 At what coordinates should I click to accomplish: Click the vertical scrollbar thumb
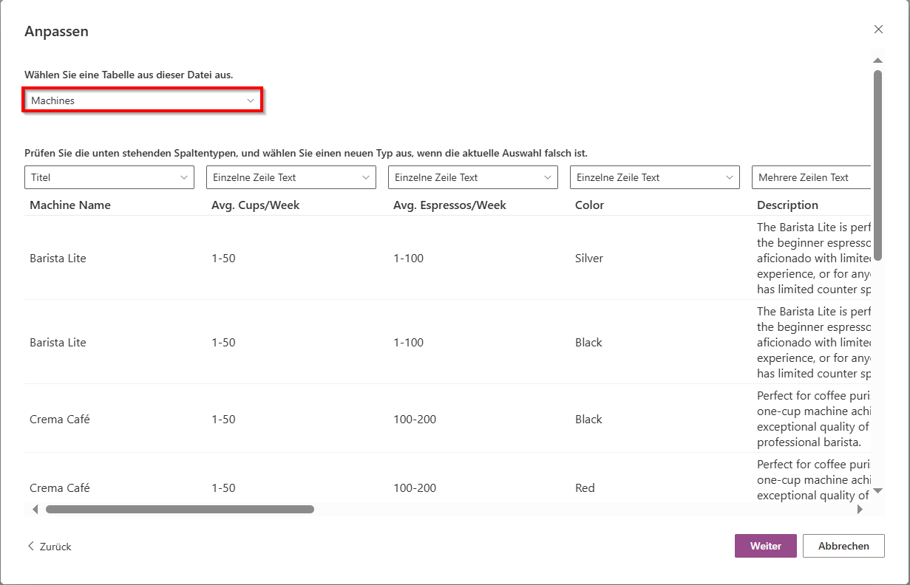pyautogui.click(x=877, y=165)
